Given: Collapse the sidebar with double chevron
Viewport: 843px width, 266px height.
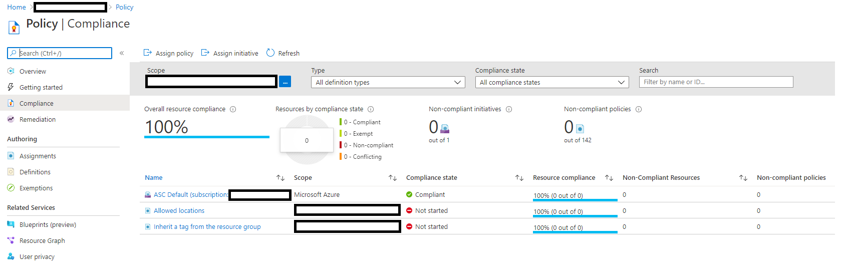Looking at the screenshot, I should point(122,53).
